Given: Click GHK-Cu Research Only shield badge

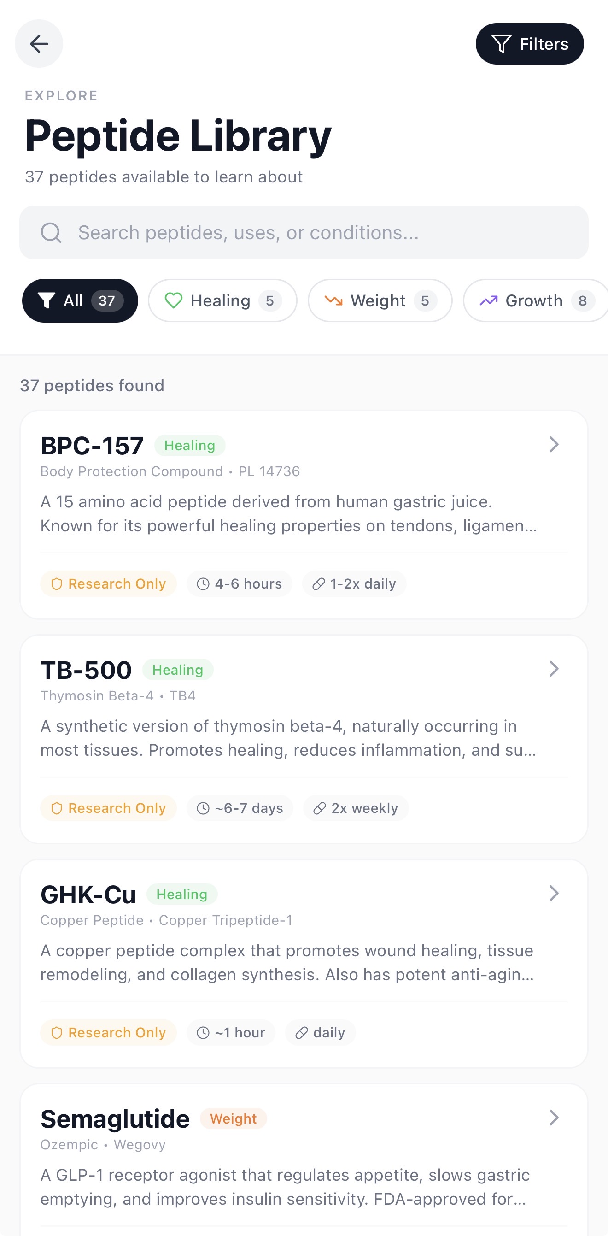Looking at the screenshot, I should [x=108, y=1033].
